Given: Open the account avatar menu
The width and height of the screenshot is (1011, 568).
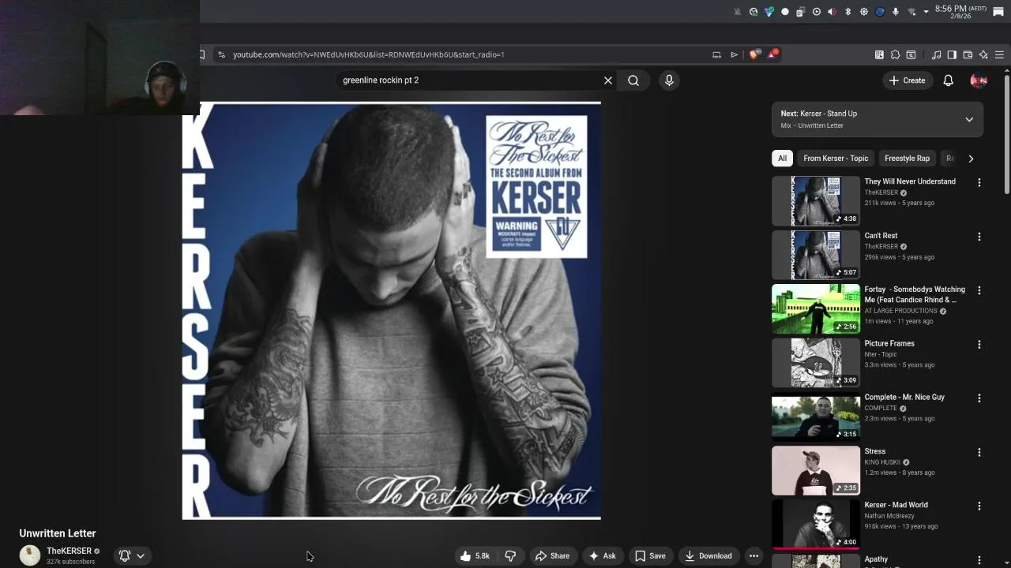Looking at the screenshot, I should tap(979, 80).
